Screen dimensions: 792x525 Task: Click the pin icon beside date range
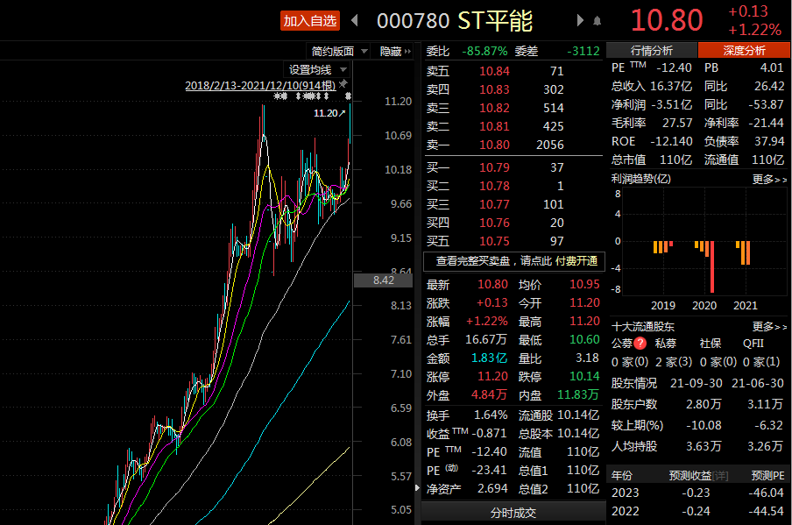point(343,84)
